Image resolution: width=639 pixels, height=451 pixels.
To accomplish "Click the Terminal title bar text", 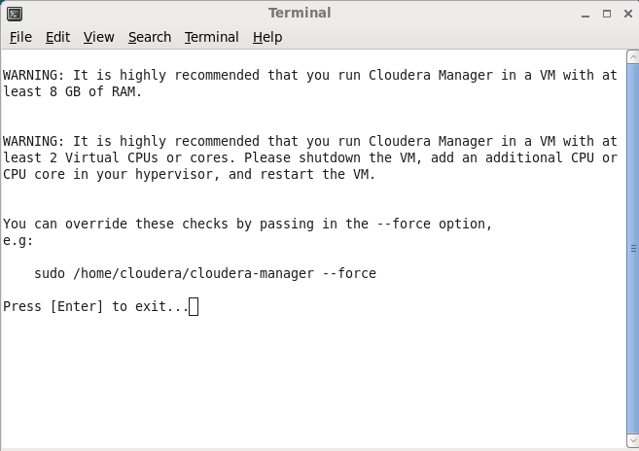I will [300, 13].
